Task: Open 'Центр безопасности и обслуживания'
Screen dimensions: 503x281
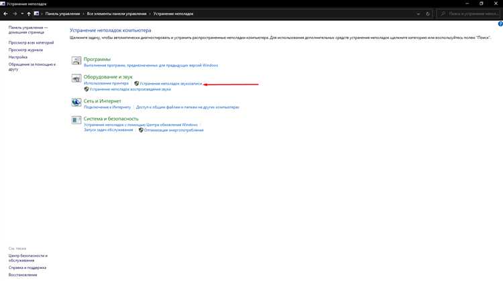Action: tap(28, 258)
